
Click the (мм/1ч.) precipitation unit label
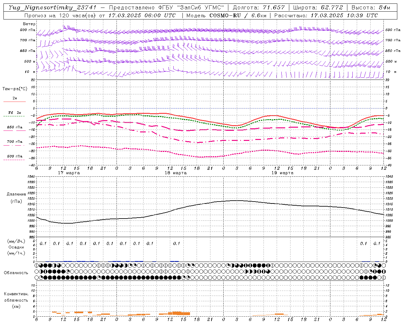(x=16, y=253)
